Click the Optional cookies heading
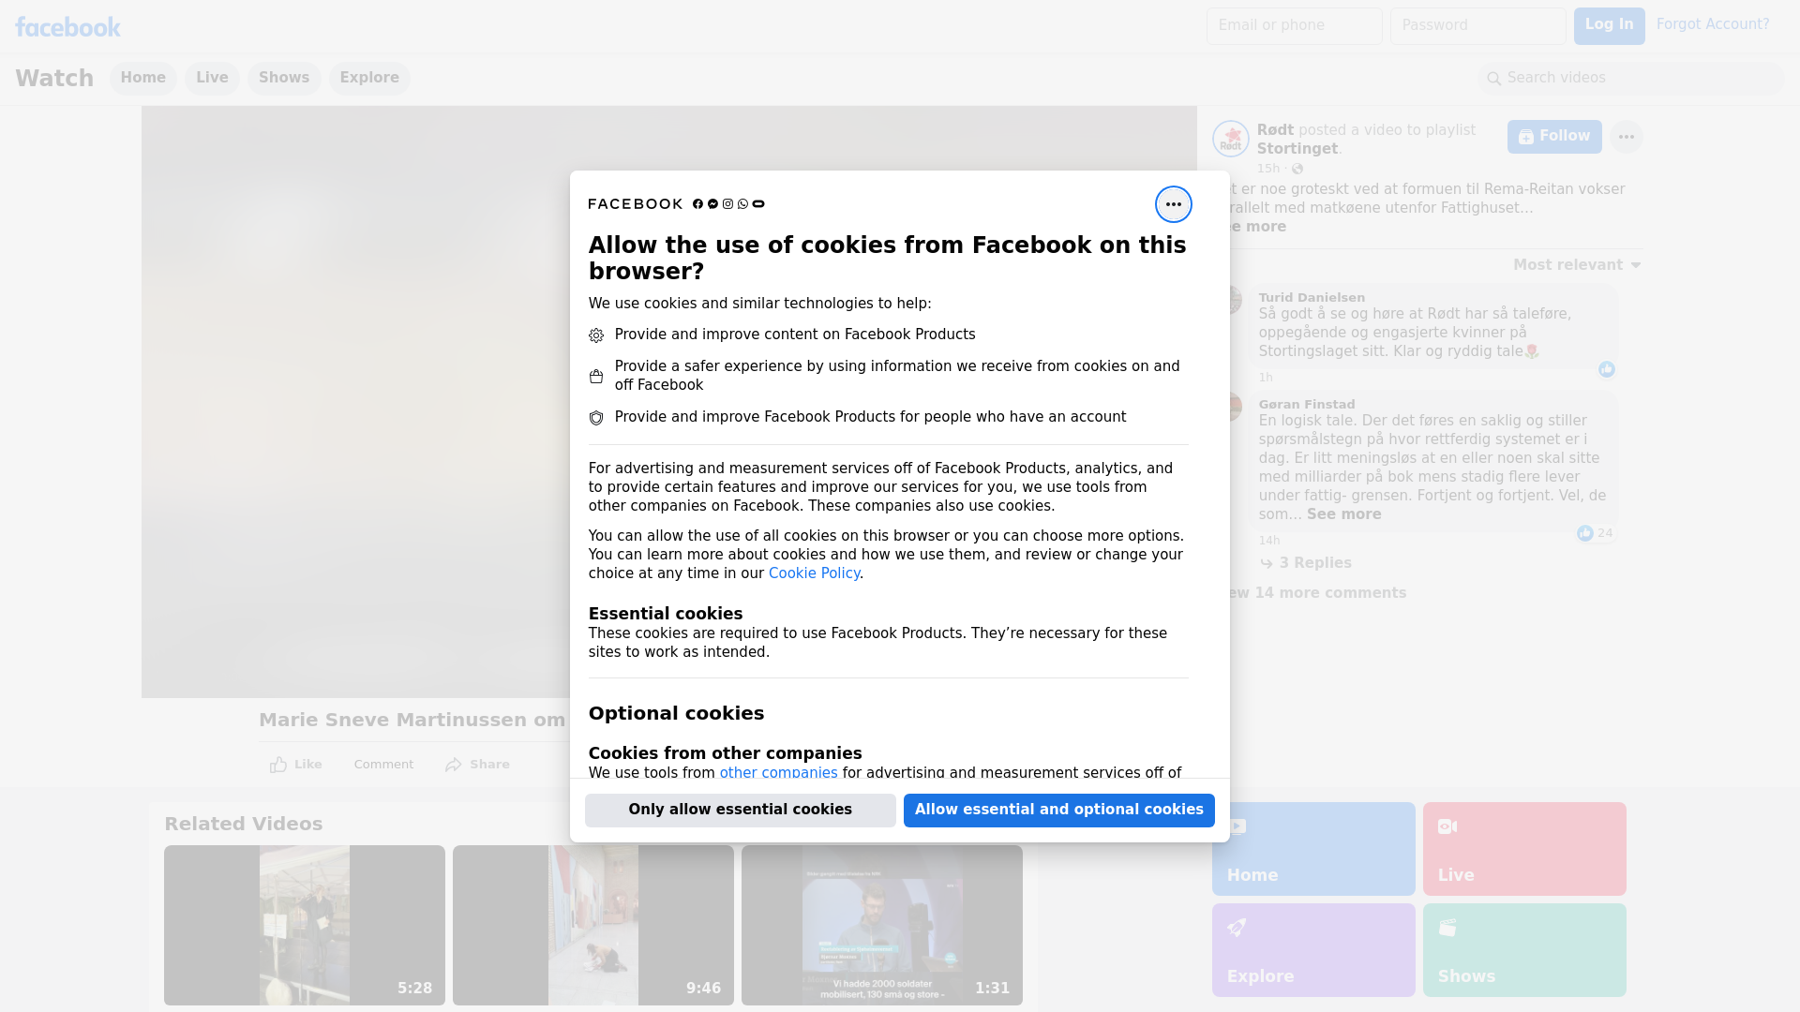The image size is (1800, 1012). pos(676,713)
